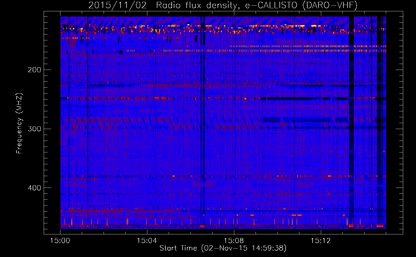Screen dimensions: 416x257
Task: Click the 15:00 time tick label
Action: pos(60,241)
